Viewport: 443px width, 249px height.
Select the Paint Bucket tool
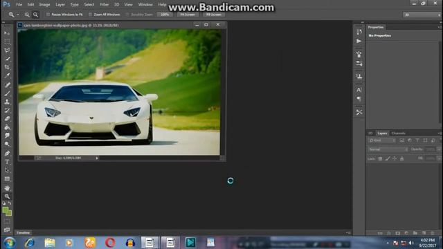click(x=7, y=127)
